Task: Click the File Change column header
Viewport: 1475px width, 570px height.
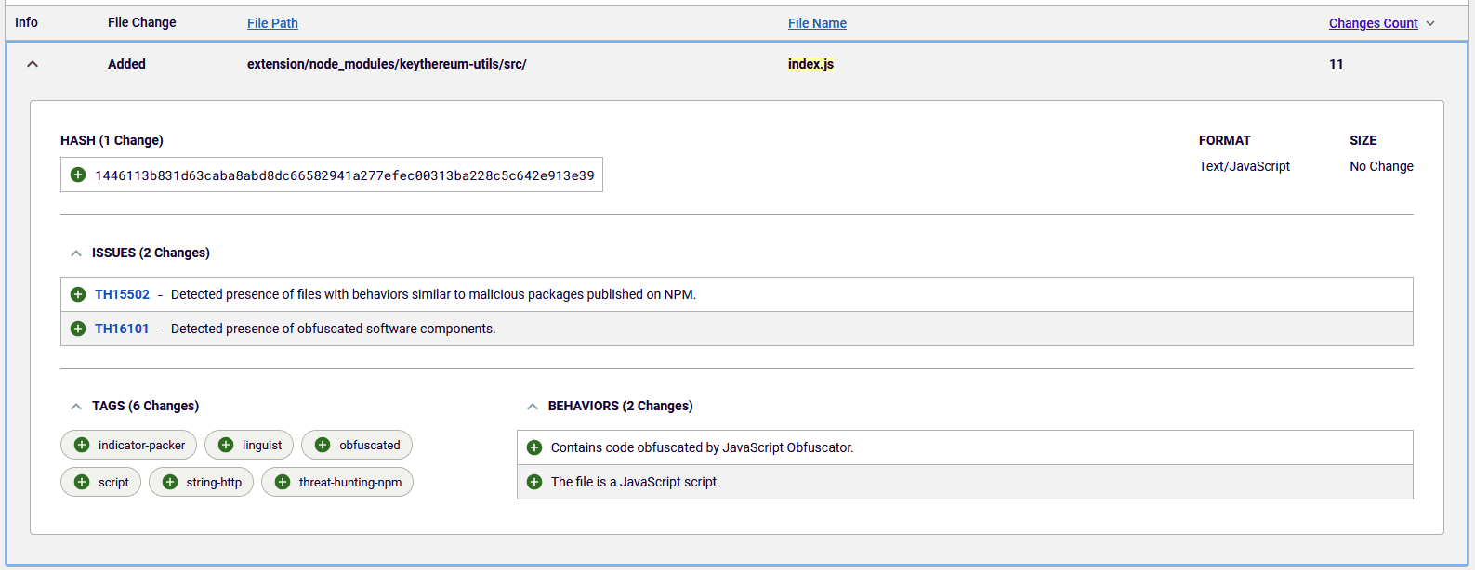Action: 141,22
